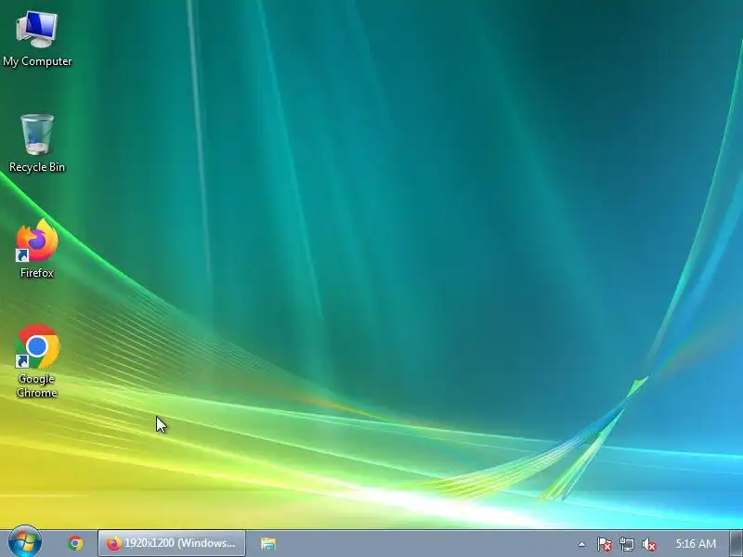Open Action Center flag in tray
Viewport: 743px width, 557px height.
click(x=605, y=544)
